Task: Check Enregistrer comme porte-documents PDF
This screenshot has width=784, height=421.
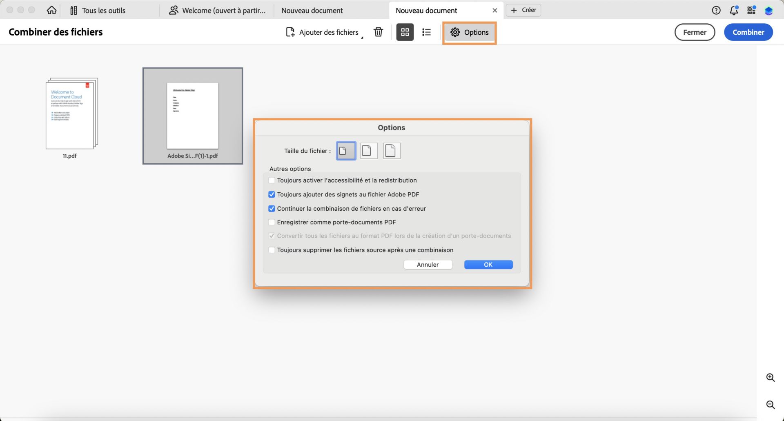Action: [272, 222]
